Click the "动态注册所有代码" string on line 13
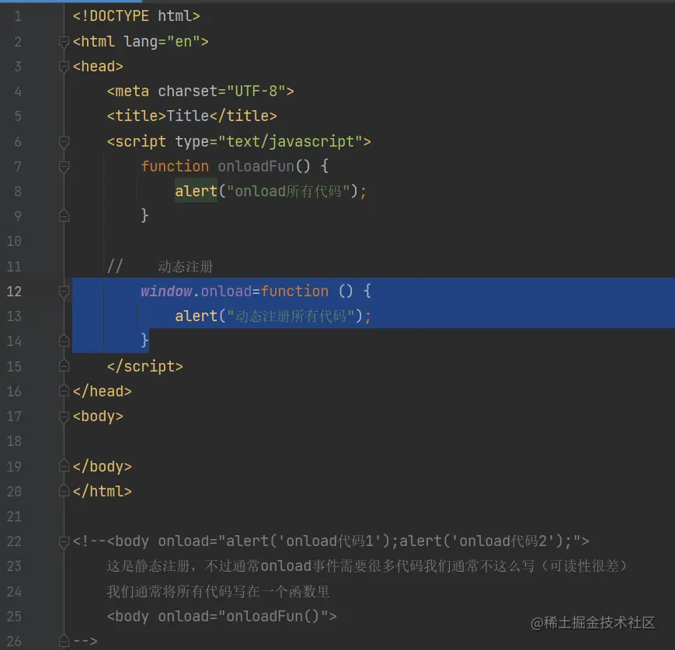 [x=291, y=316]
